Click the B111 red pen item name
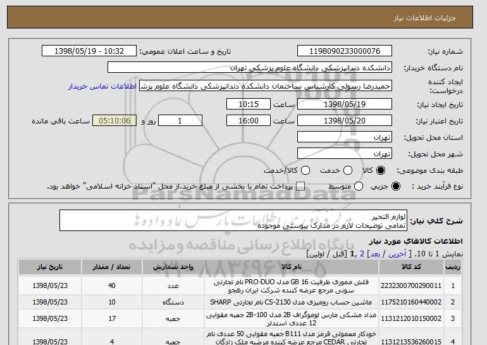 pos(292,338)
